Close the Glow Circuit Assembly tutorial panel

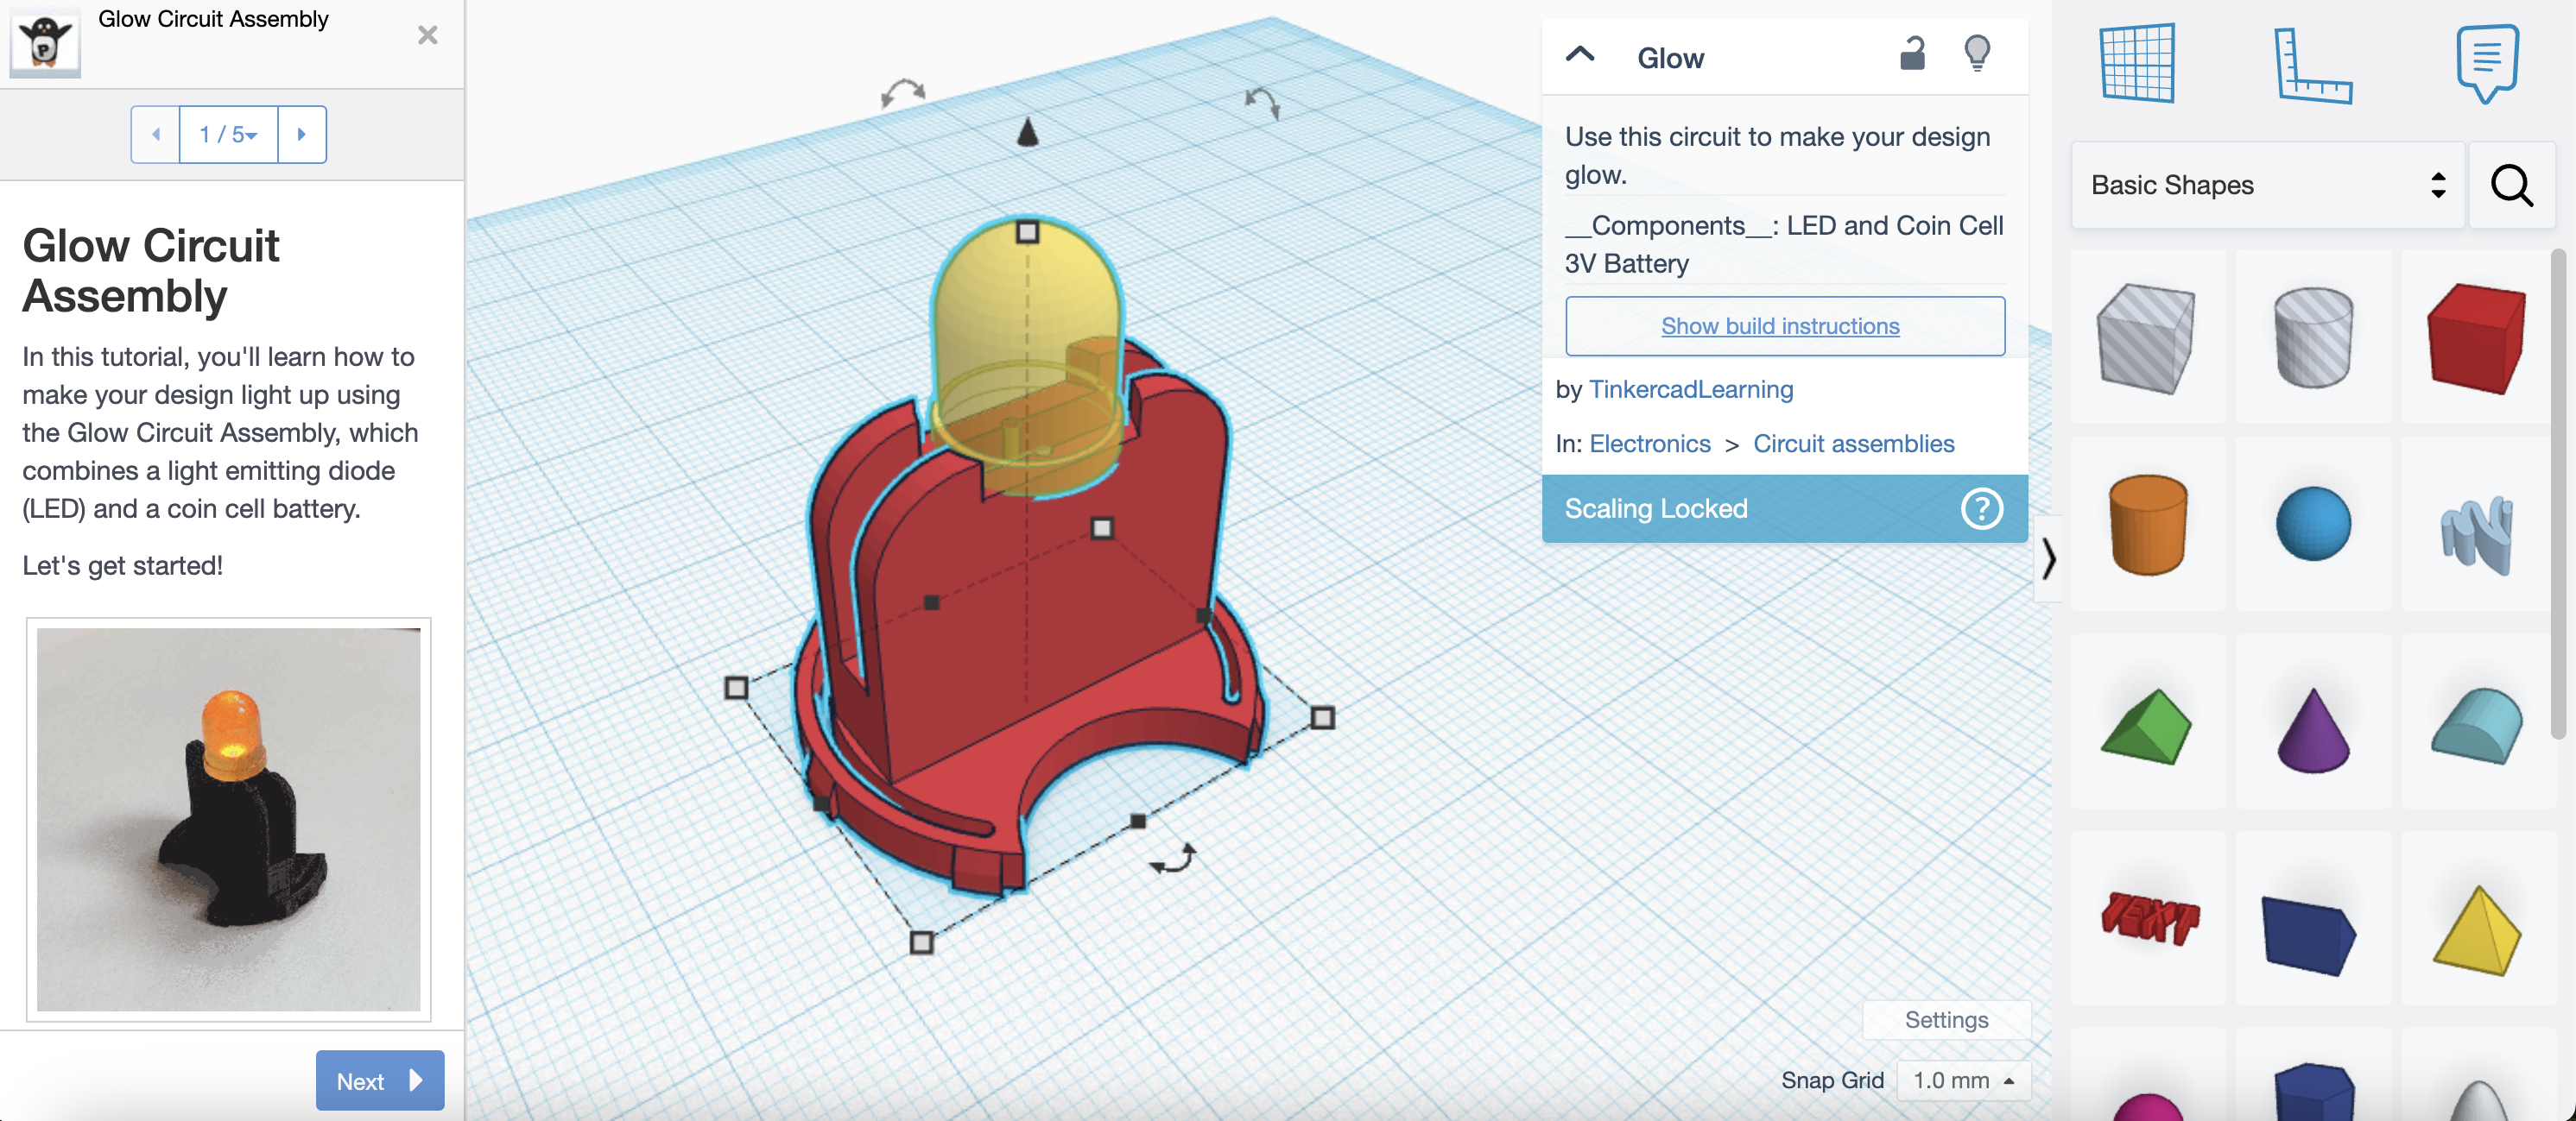click(x=428, y=35)
